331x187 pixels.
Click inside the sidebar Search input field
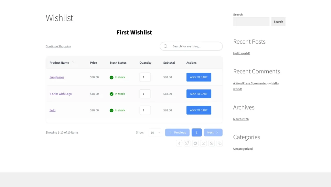coord(251,21)
